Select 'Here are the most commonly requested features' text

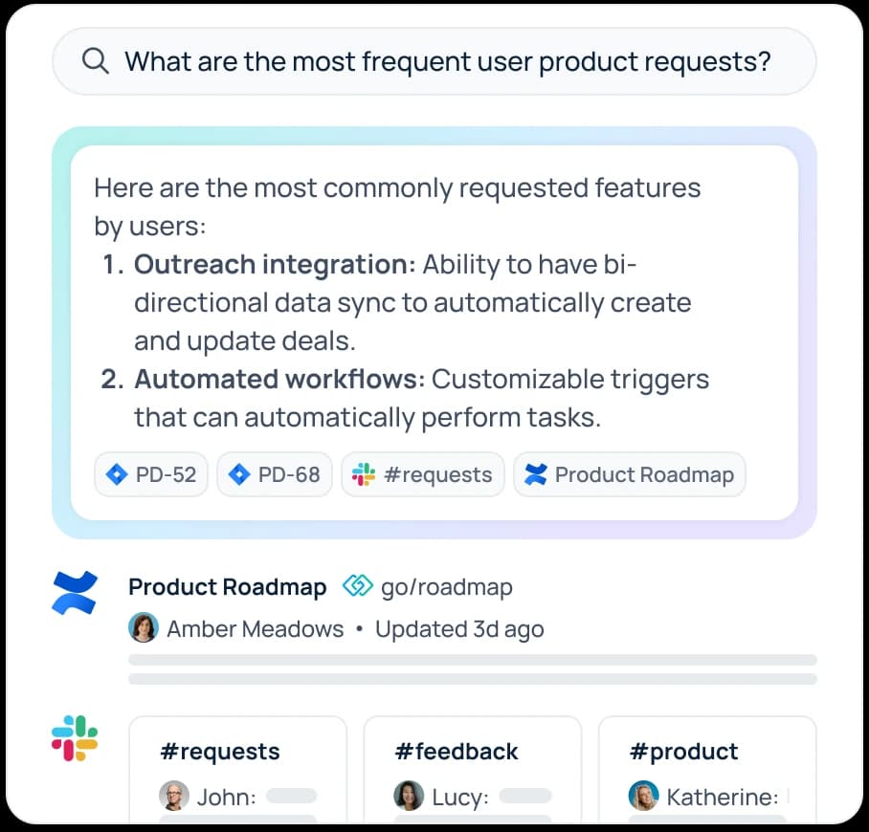click(397, 188)
